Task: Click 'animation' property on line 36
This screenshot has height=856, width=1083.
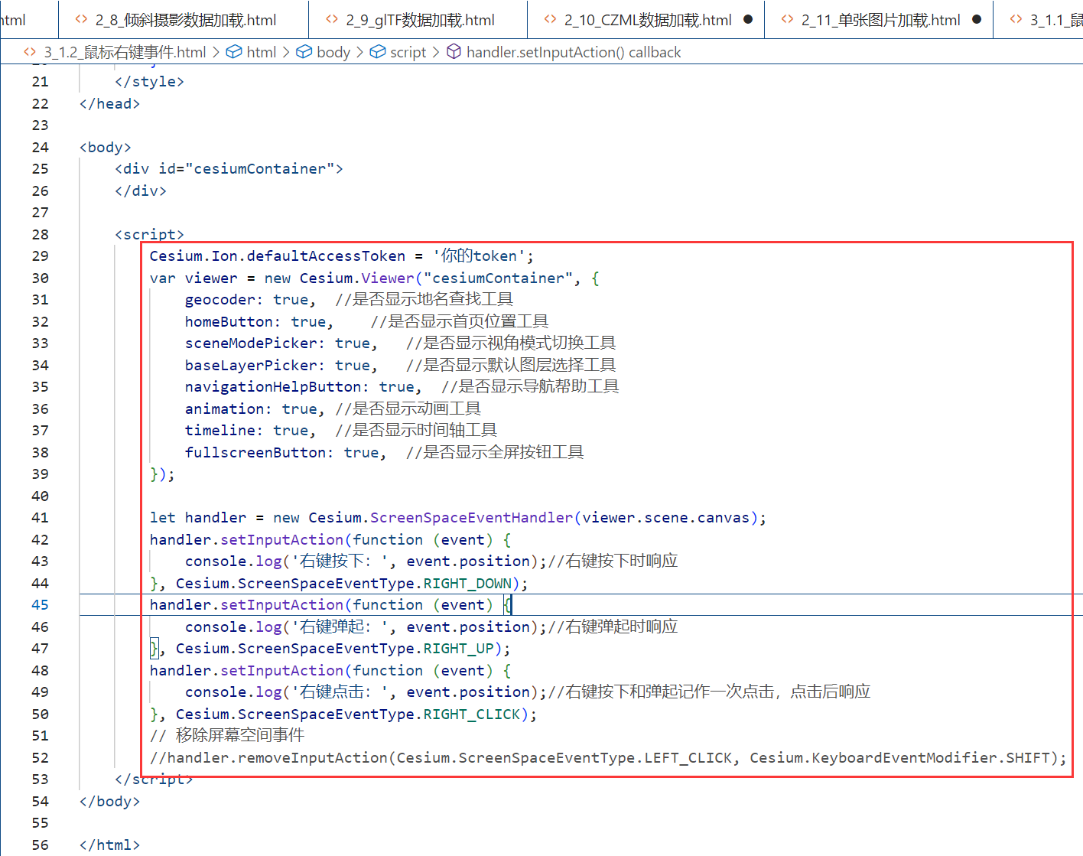Action: 225,409
